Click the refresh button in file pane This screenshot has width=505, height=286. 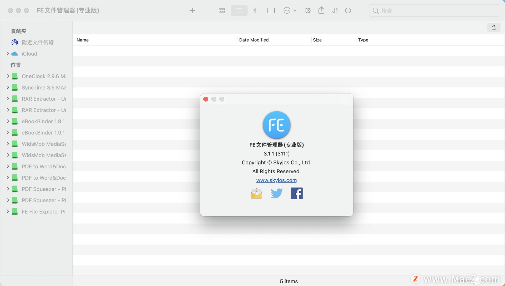click(x=494, y=27)
